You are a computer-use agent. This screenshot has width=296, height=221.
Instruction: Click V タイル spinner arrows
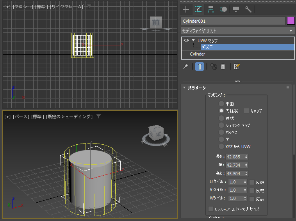pyautogui.click(x=245, y=190)
